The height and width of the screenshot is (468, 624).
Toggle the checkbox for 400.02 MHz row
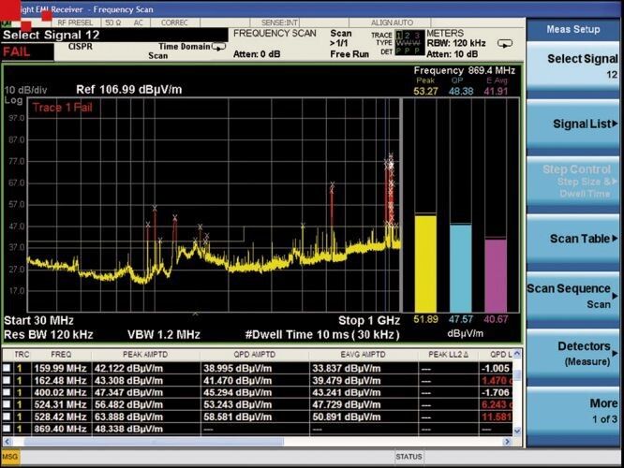[7, 392]
